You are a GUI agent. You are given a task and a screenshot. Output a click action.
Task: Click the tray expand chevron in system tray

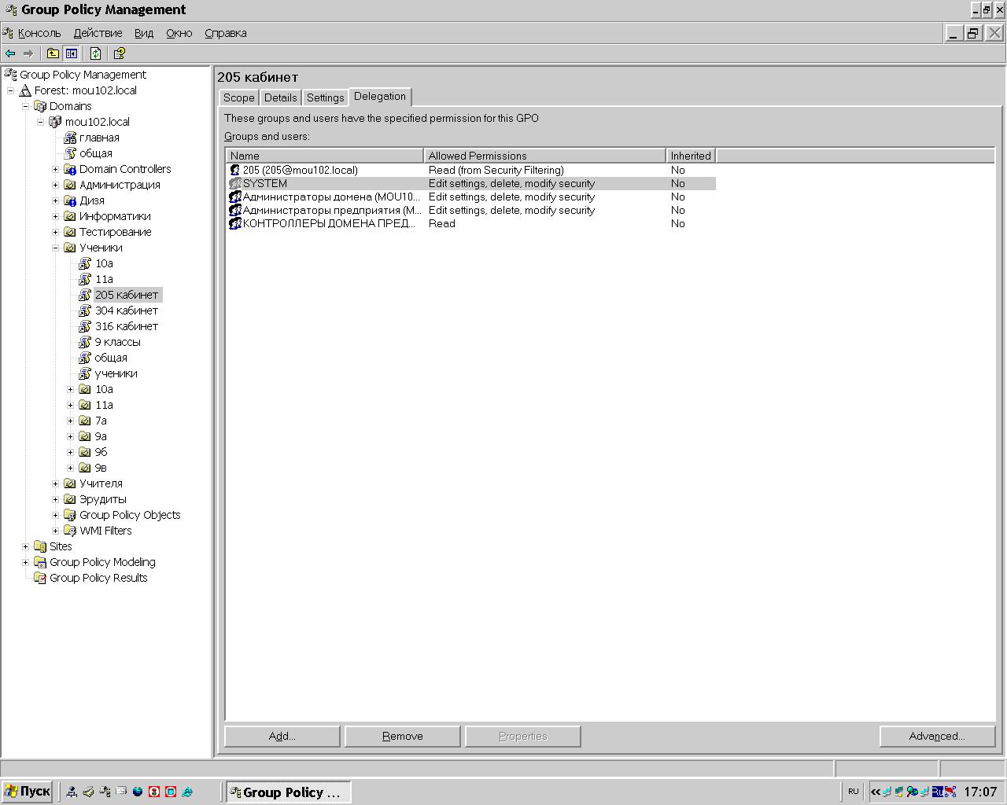pos(875,792)
